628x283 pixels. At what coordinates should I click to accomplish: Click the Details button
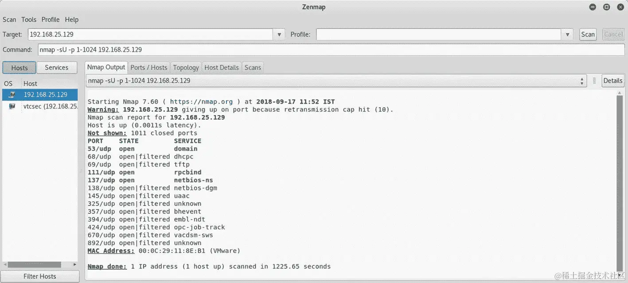tap(613, 81)
